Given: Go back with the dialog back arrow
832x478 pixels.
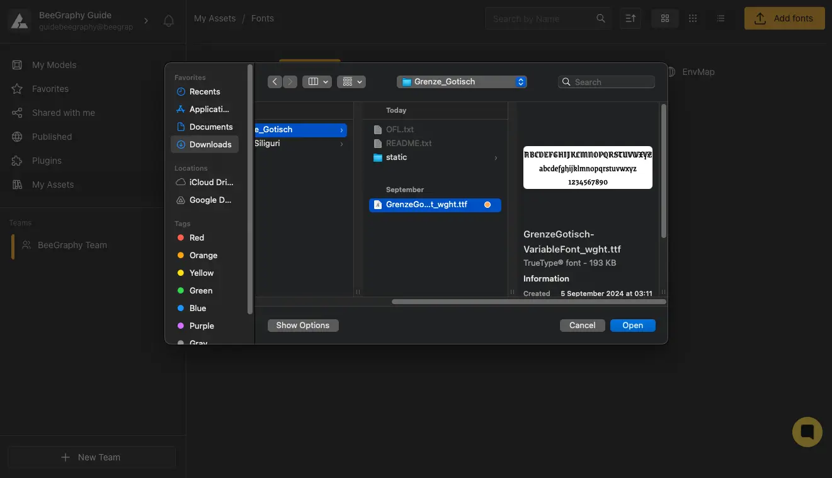Looking at the screenshot, I should pos(275,82).
